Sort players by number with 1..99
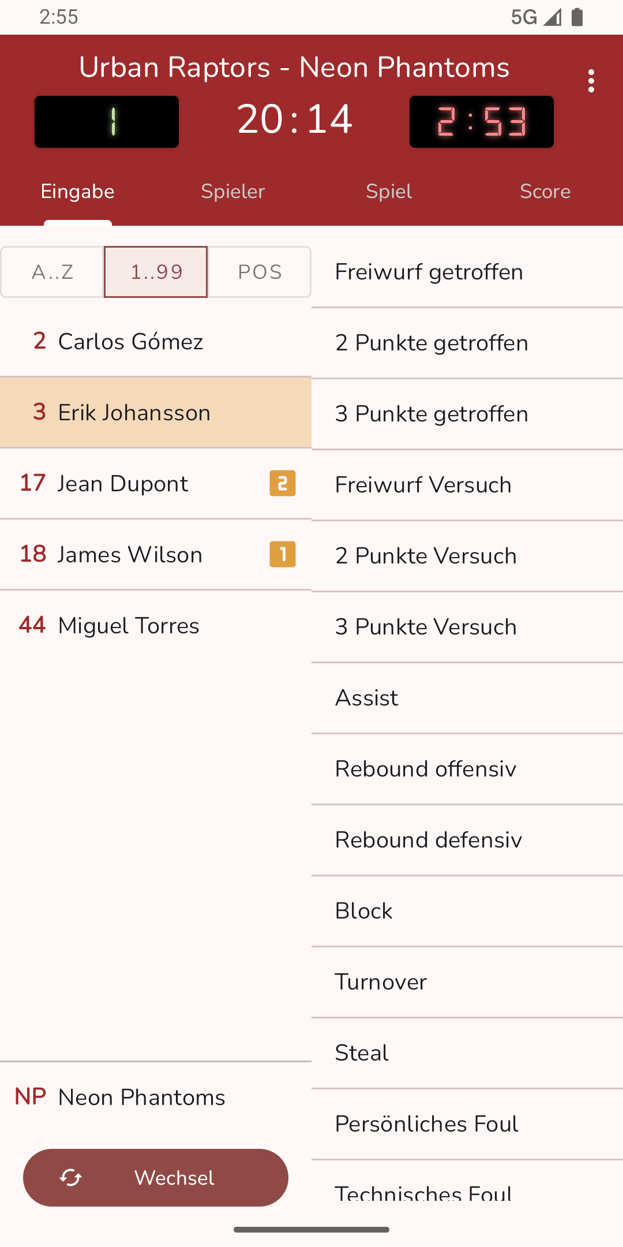623x1247 pixels. (x=156, y=272)
